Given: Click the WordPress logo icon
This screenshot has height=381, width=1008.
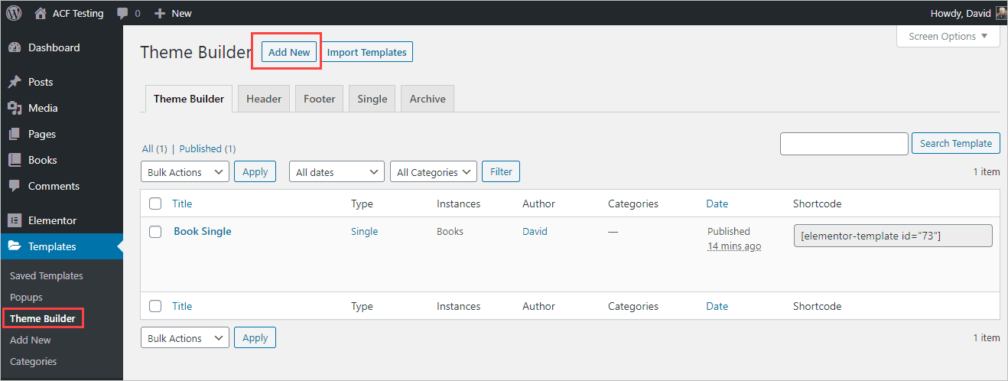Looking at the screenshot, I should [14, 13].
